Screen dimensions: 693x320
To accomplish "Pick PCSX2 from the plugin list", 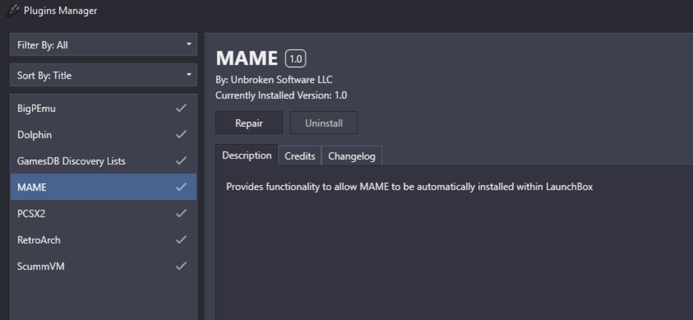I will [x=104, y=213].
